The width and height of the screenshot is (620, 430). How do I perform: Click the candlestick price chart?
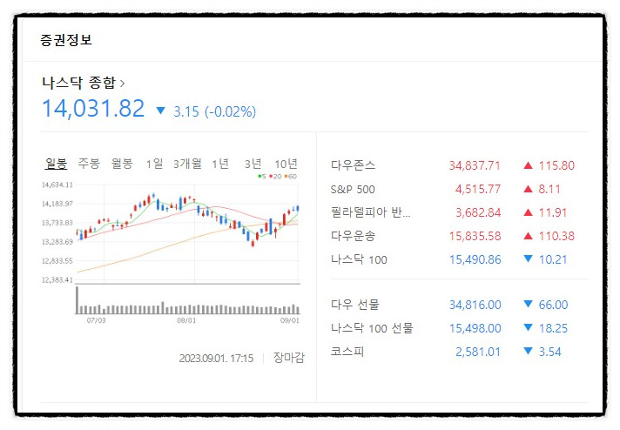click(x=188, y=233)
